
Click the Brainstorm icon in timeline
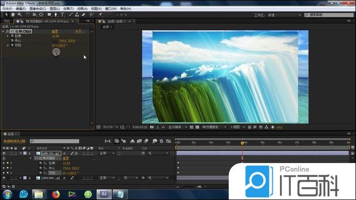click(x=155, y=141)
